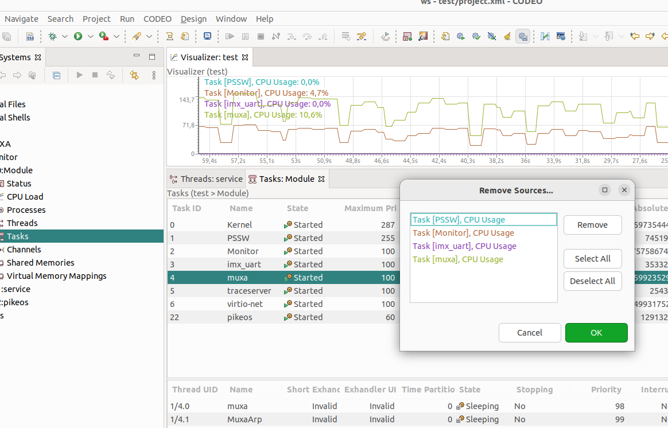Open the CODEO menu
Viewport: 668px width, 428px height.
[x=157, y=19]
